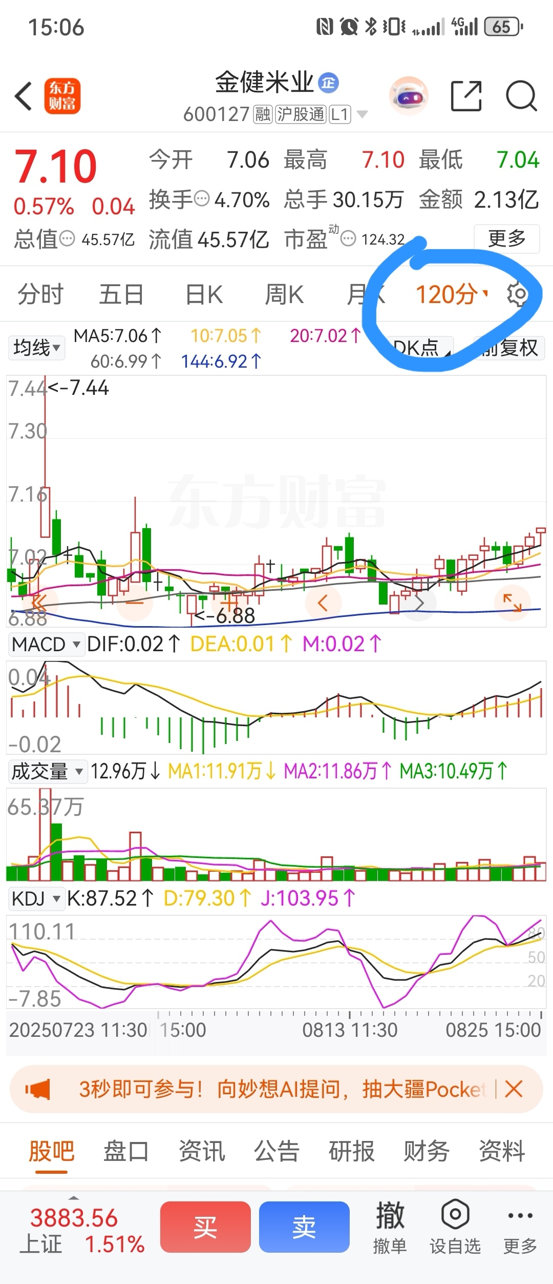Screen dimensions: 553x1284
Task: Open 更多 three-dots menu at bottom
Action: 520,1227
